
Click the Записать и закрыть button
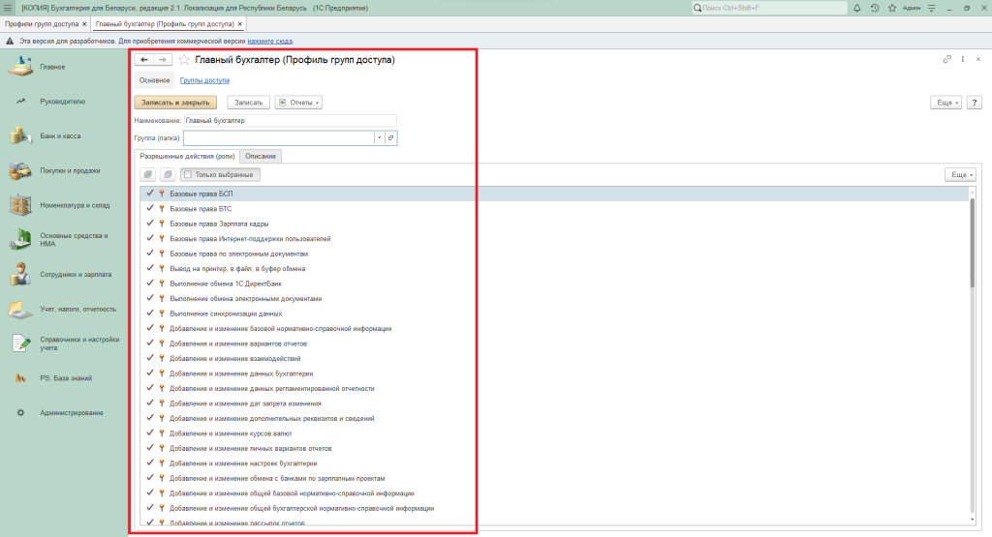tap(175, 102)
